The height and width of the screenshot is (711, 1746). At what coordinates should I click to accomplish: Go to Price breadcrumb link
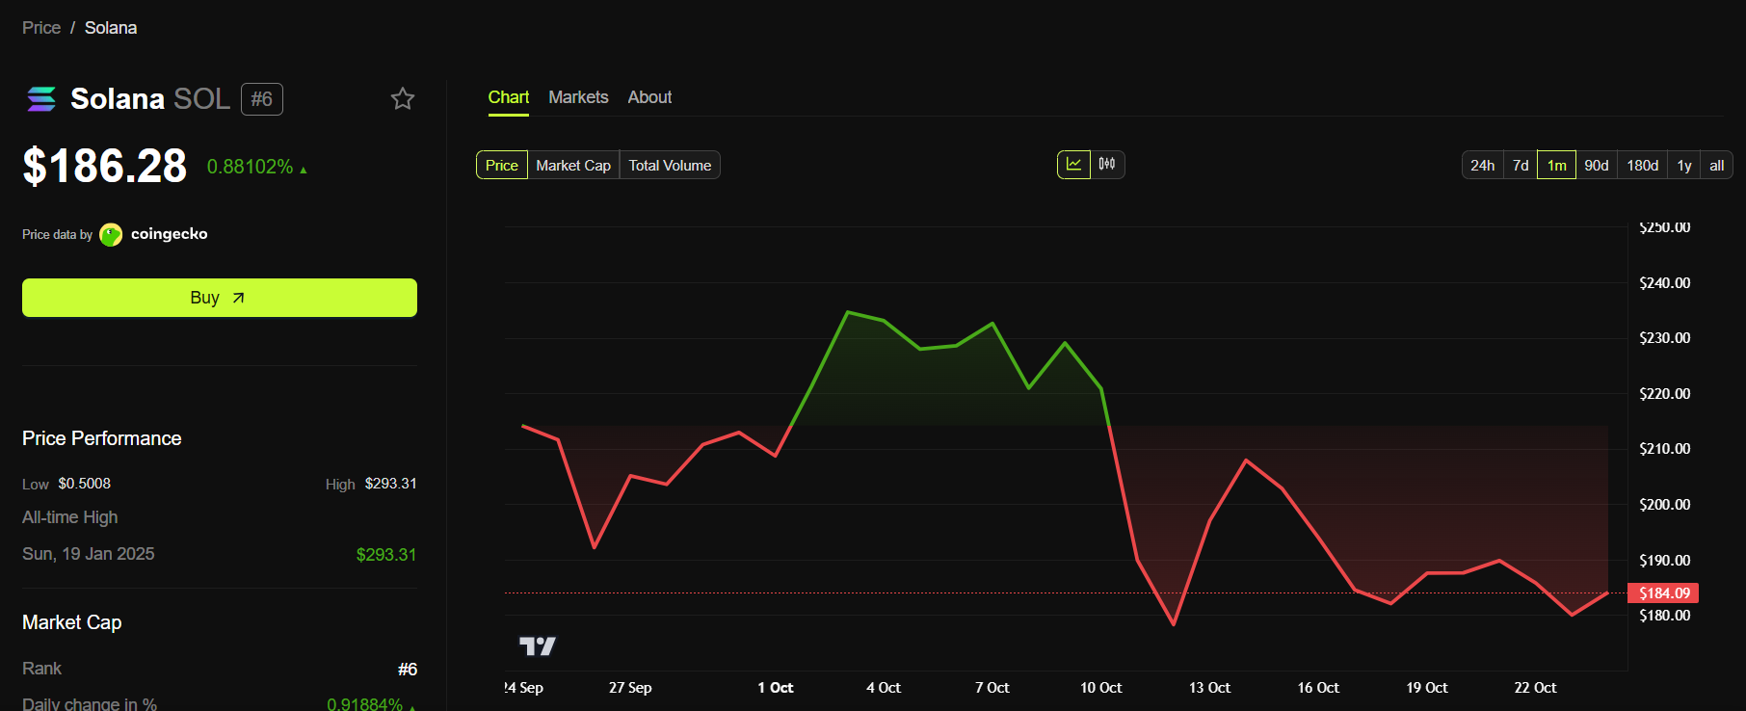[41, 28]
